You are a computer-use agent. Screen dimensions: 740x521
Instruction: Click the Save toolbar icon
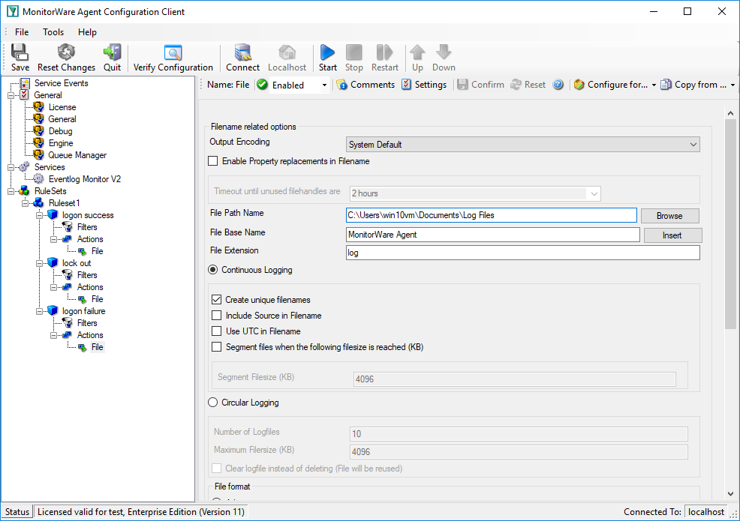point(20,52)
